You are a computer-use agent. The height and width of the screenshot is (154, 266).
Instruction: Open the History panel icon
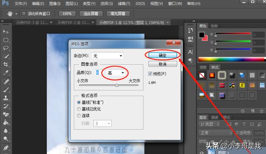pyautogui.click(x=190, y=30)
